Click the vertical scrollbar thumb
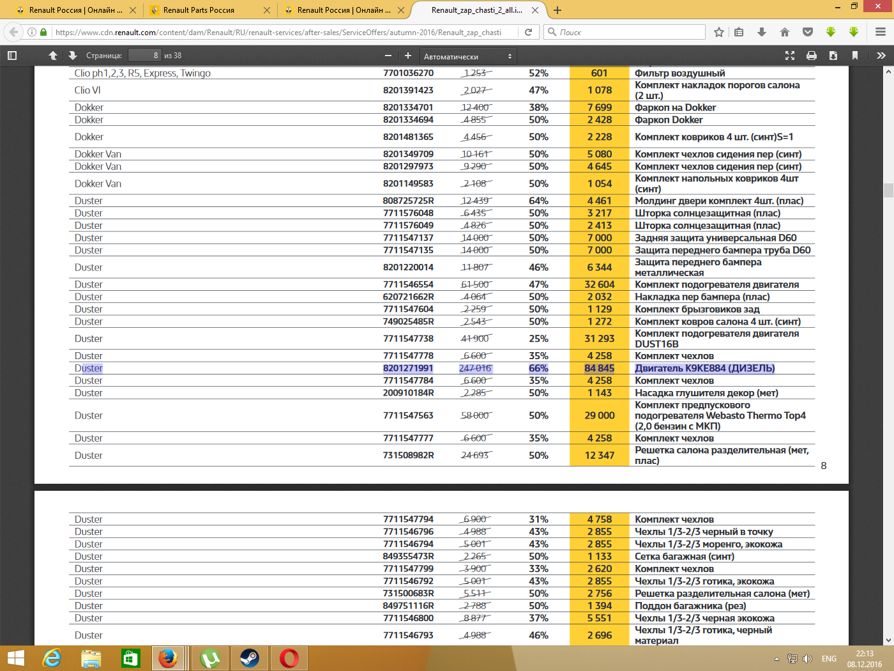This screenshot has width=894, height=671. 888,190
